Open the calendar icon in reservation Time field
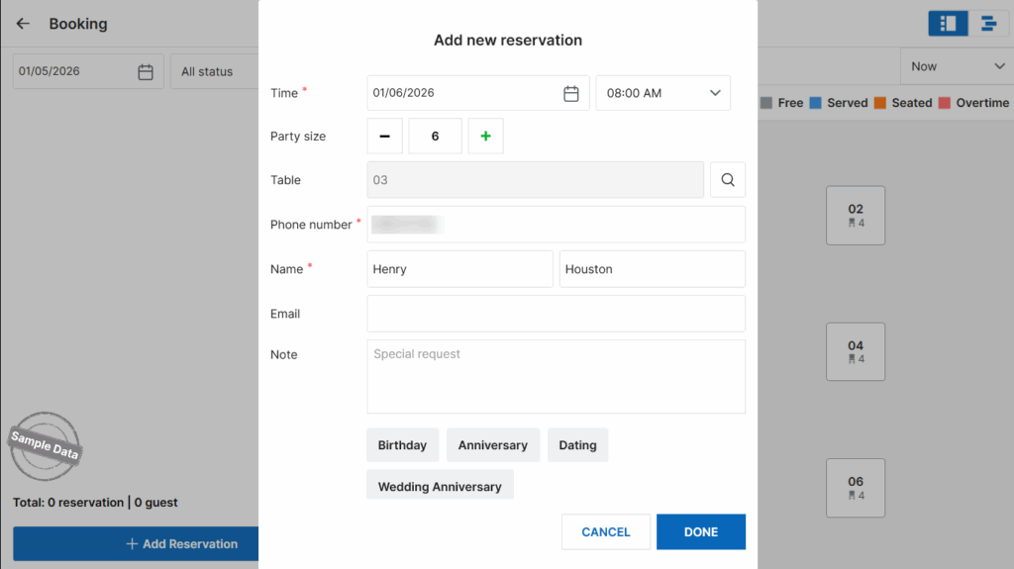This screenshot has width=1014, height=569. 570,93
